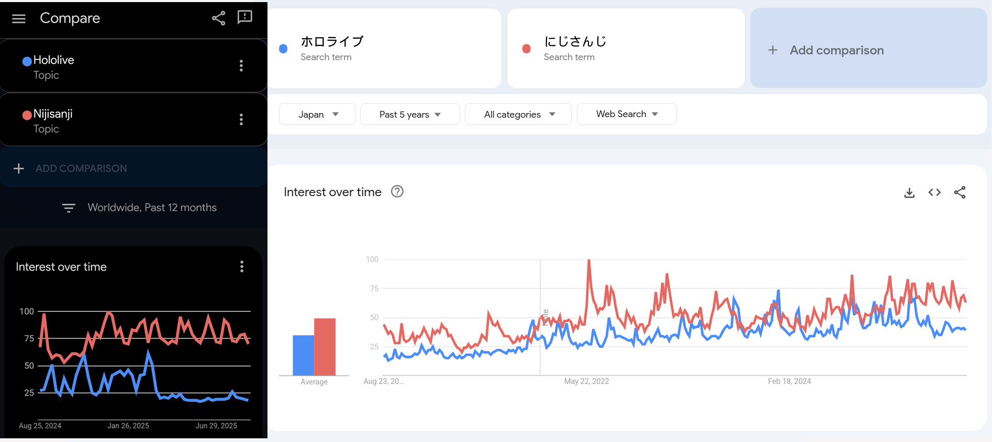Click the red dot beside Nijisanji
This screenshot has width=992, height=442.
click(x=27, y=115)
